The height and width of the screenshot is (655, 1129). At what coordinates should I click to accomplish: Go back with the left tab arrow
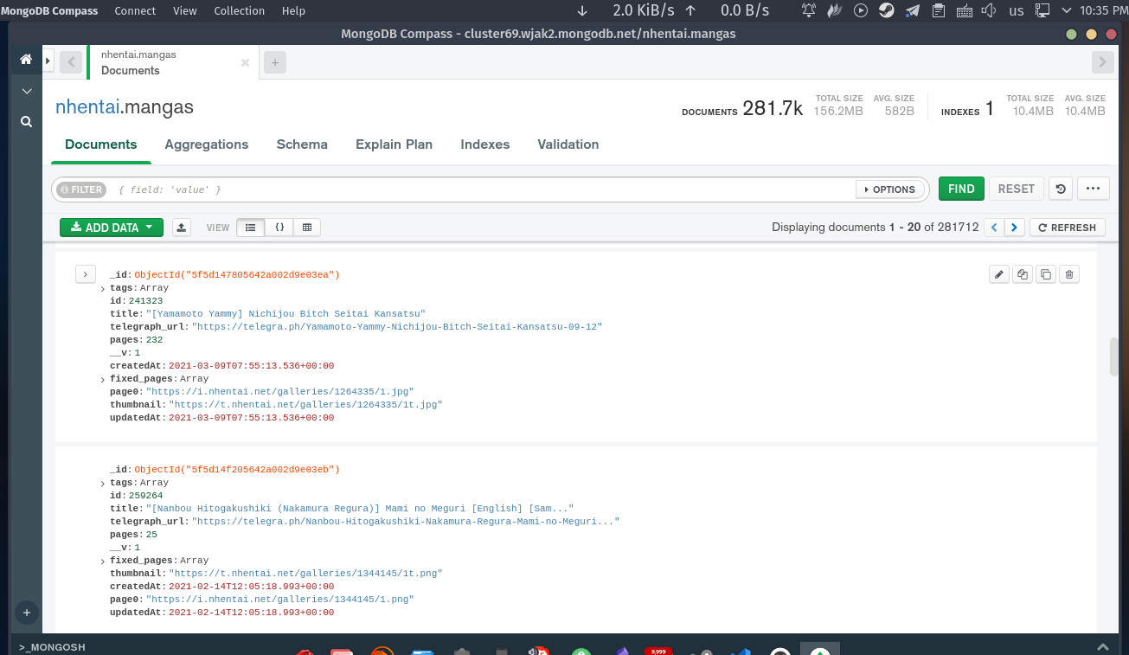pos(71,62)
